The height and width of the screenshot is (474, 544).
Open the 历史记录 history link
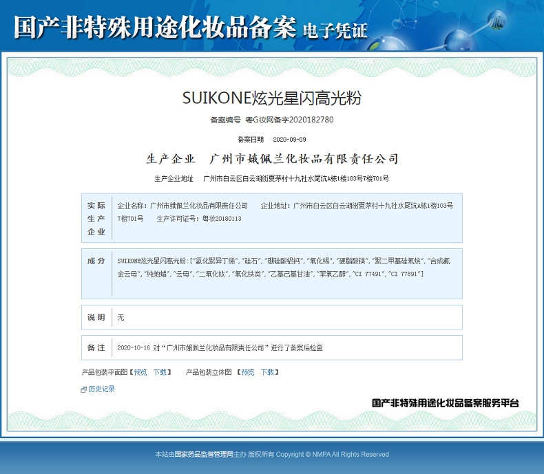(x=101, y=389)
